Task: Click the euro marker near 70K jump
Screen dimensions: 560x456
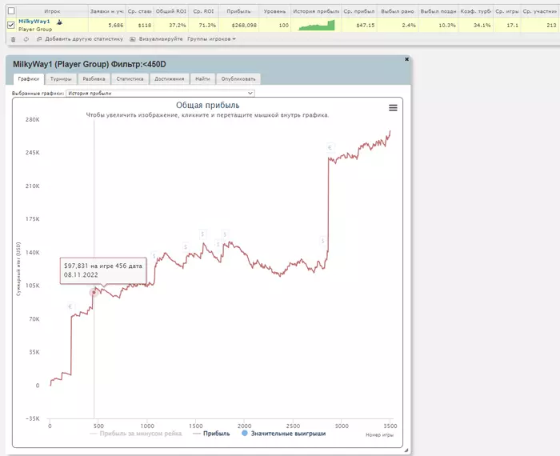Action: click(70, 306)
